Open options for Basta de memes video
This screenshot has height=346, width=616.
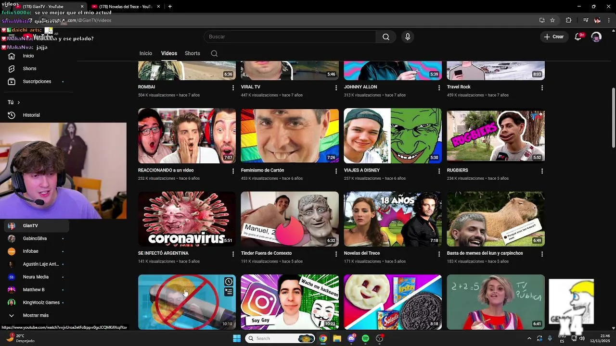click(542, 254)
